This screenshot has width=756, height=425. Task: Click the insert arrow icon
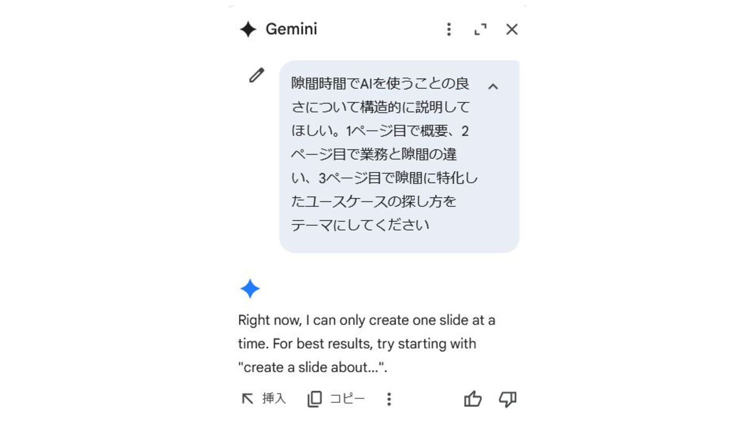coord(247,399)
